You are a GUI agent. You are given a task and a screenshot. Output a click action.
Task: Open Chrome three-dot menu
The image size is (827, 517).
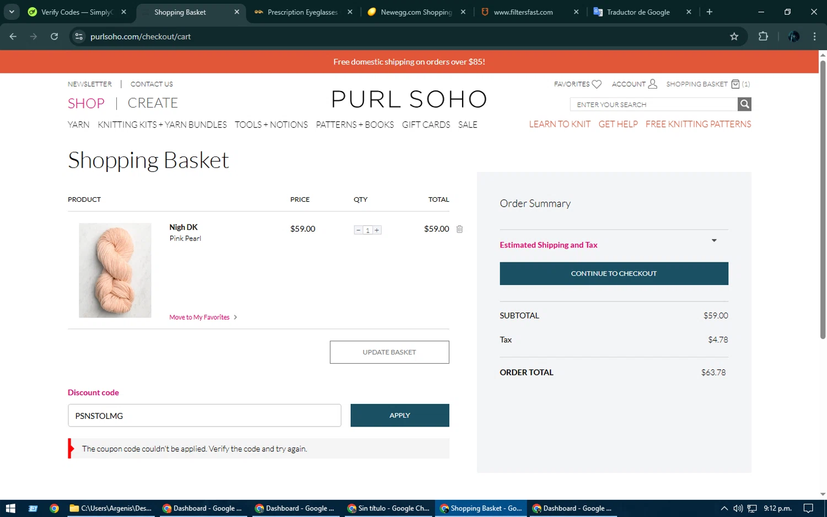tap(814, 36)
